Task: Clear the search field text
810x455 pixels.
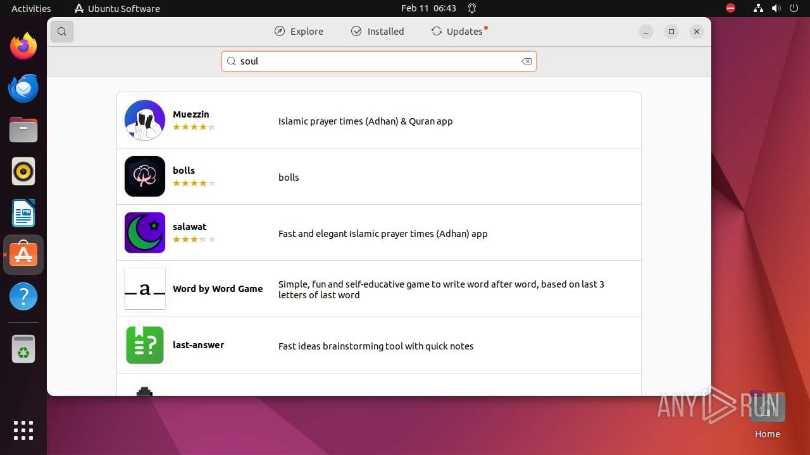Action: (526, 61)
